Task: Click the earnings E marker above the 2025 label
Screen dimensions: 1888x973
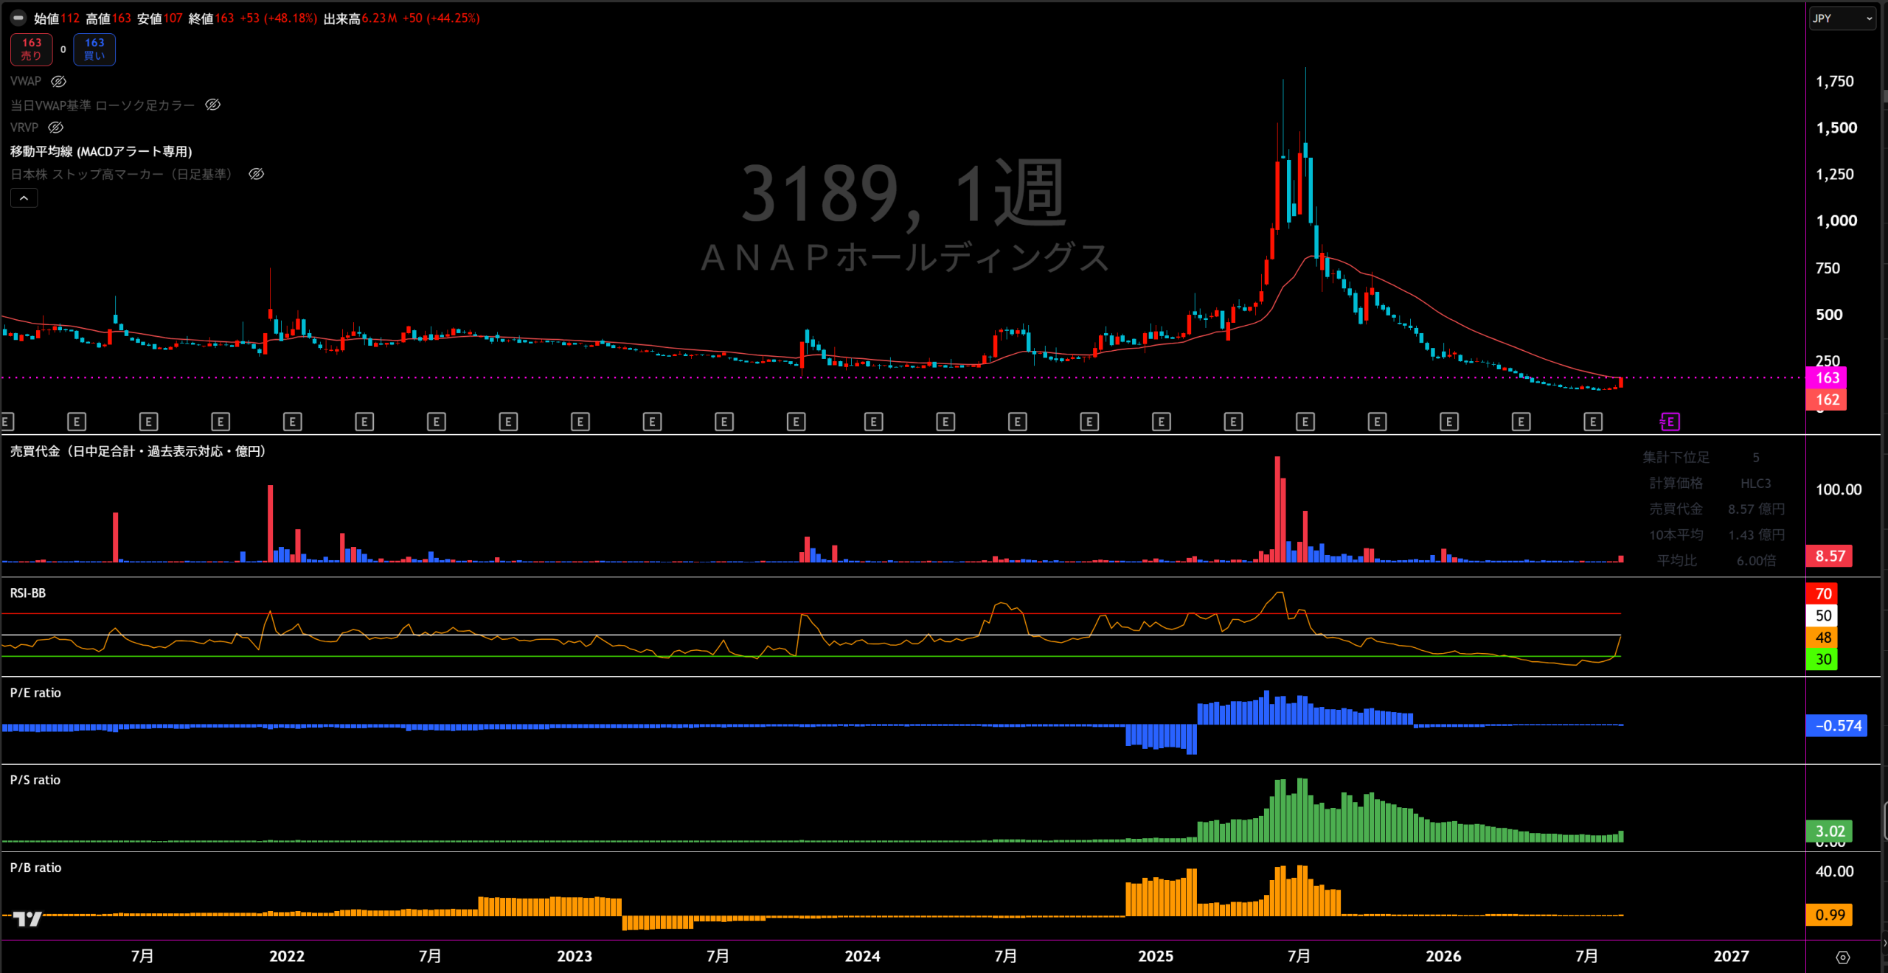Action: click(x=1162, y=422)
